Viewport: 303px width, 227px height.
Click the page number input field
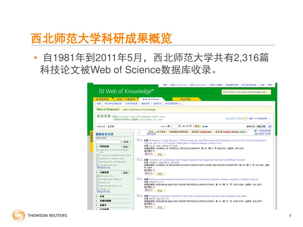pos(174,127)
